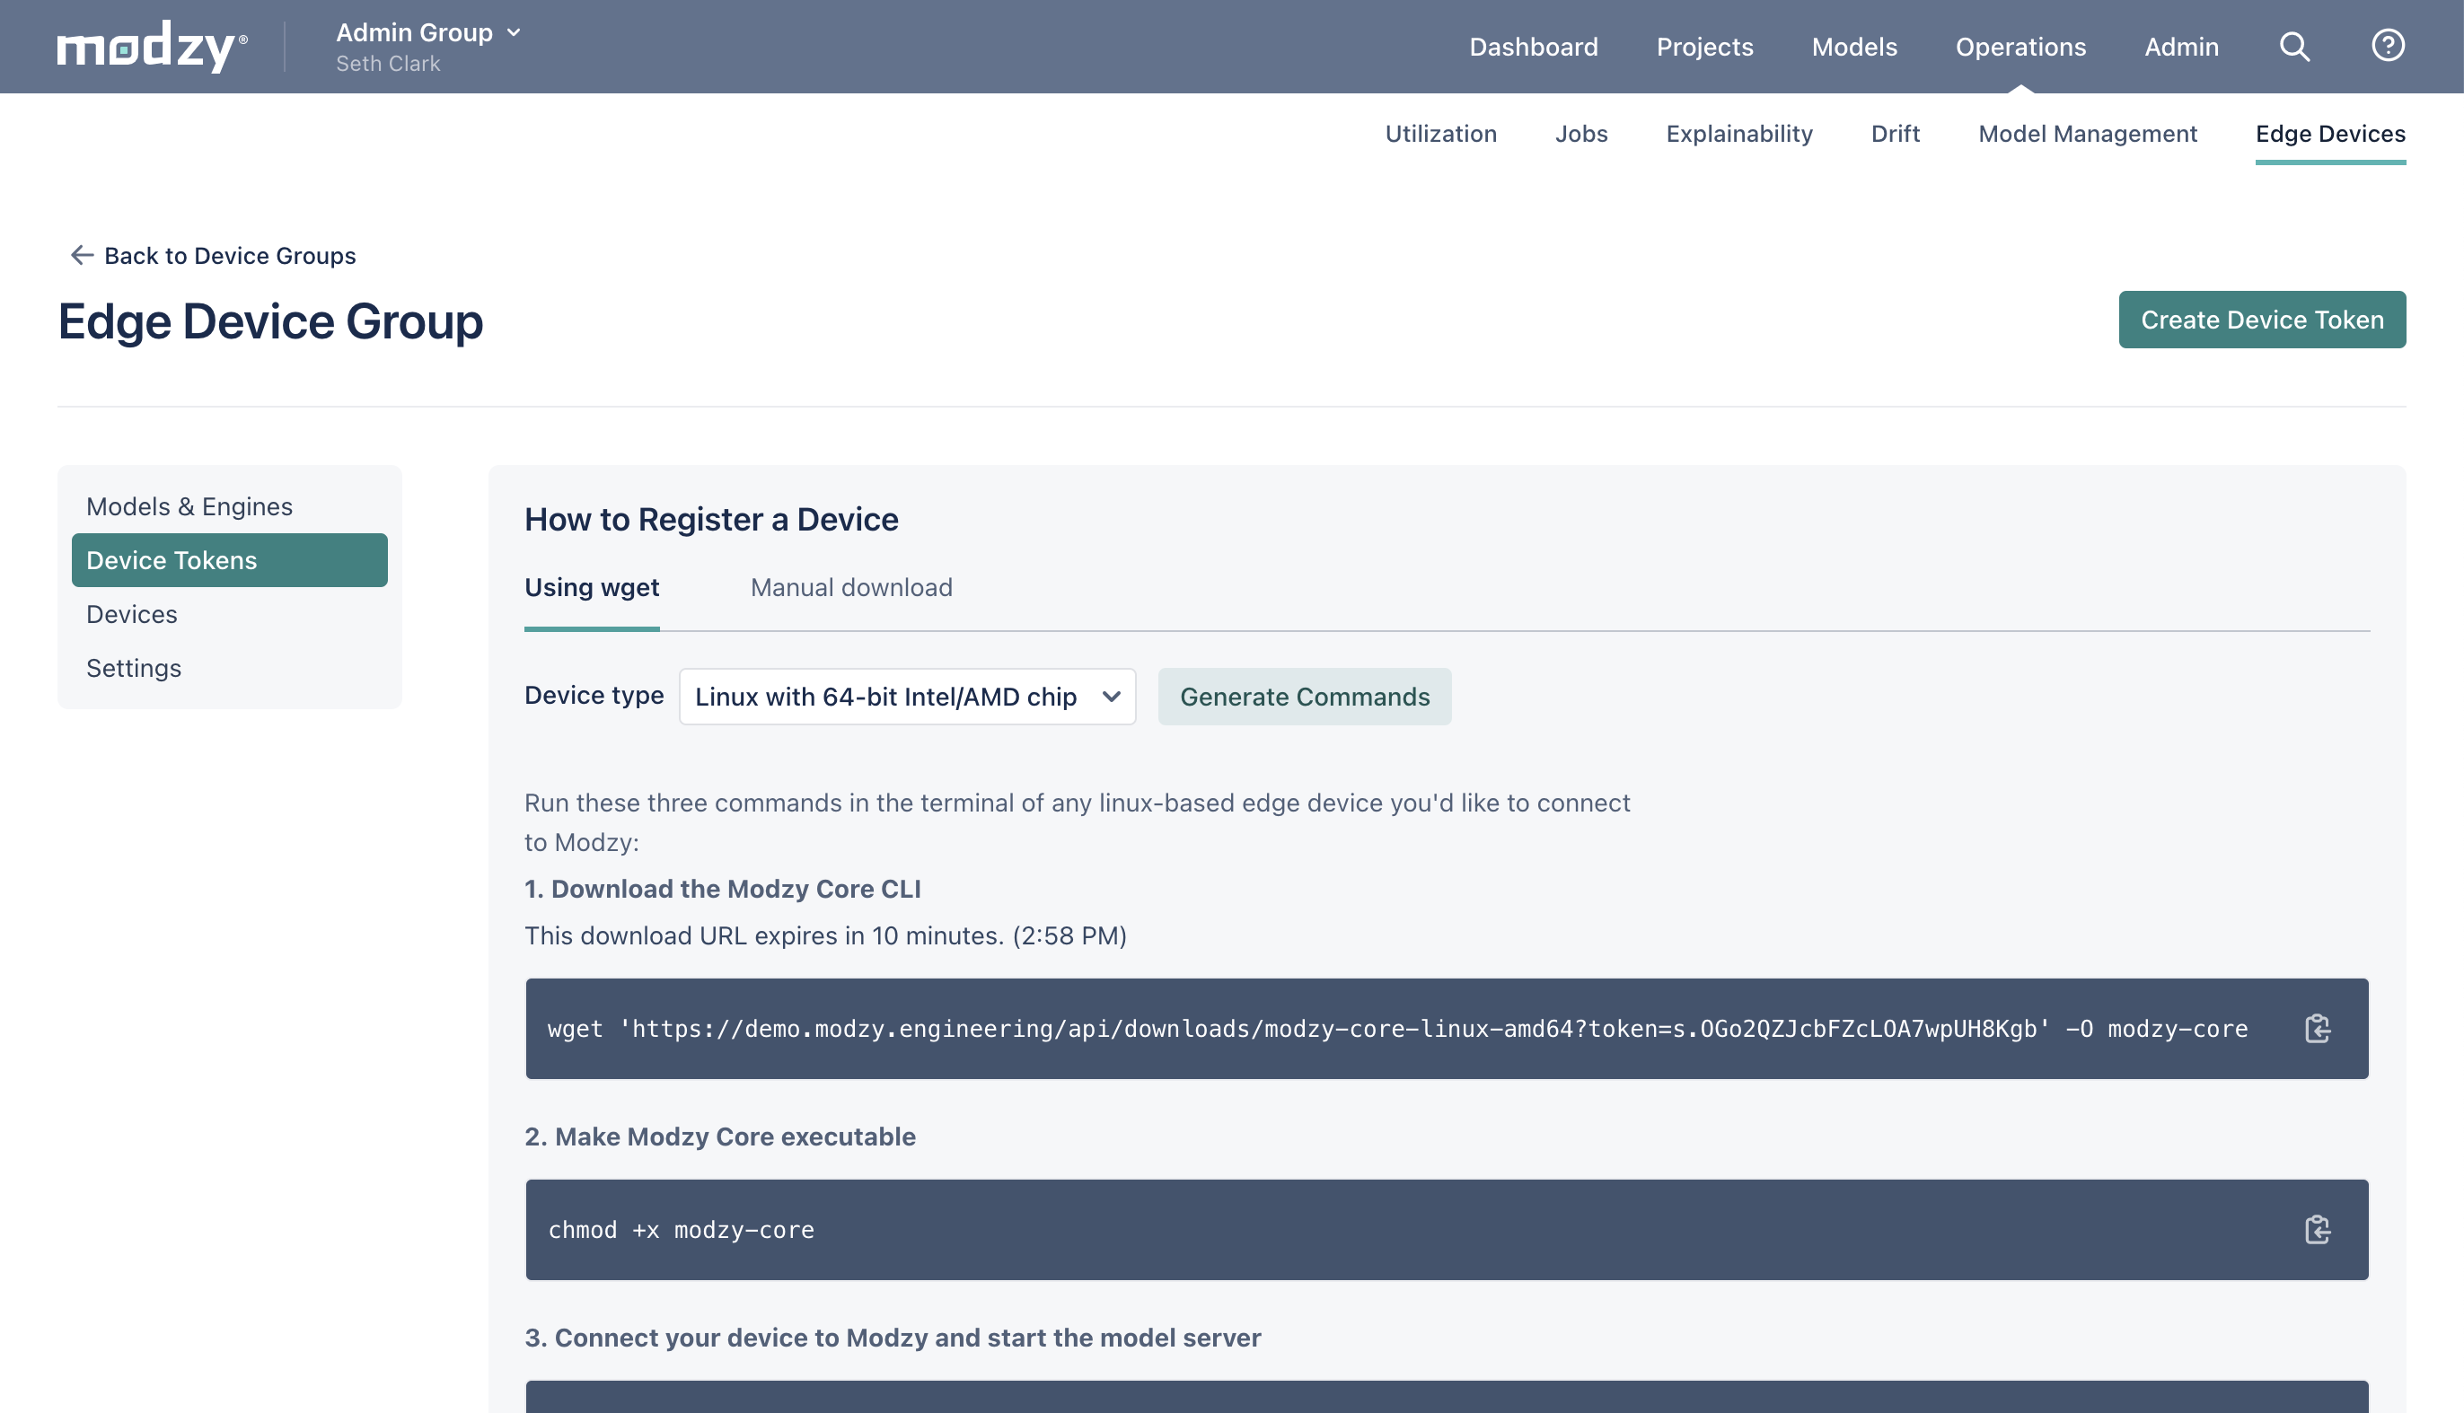Open Settings in the sidebar
The width and height of the screenshot is (2464, 1413).
point(134,669)
